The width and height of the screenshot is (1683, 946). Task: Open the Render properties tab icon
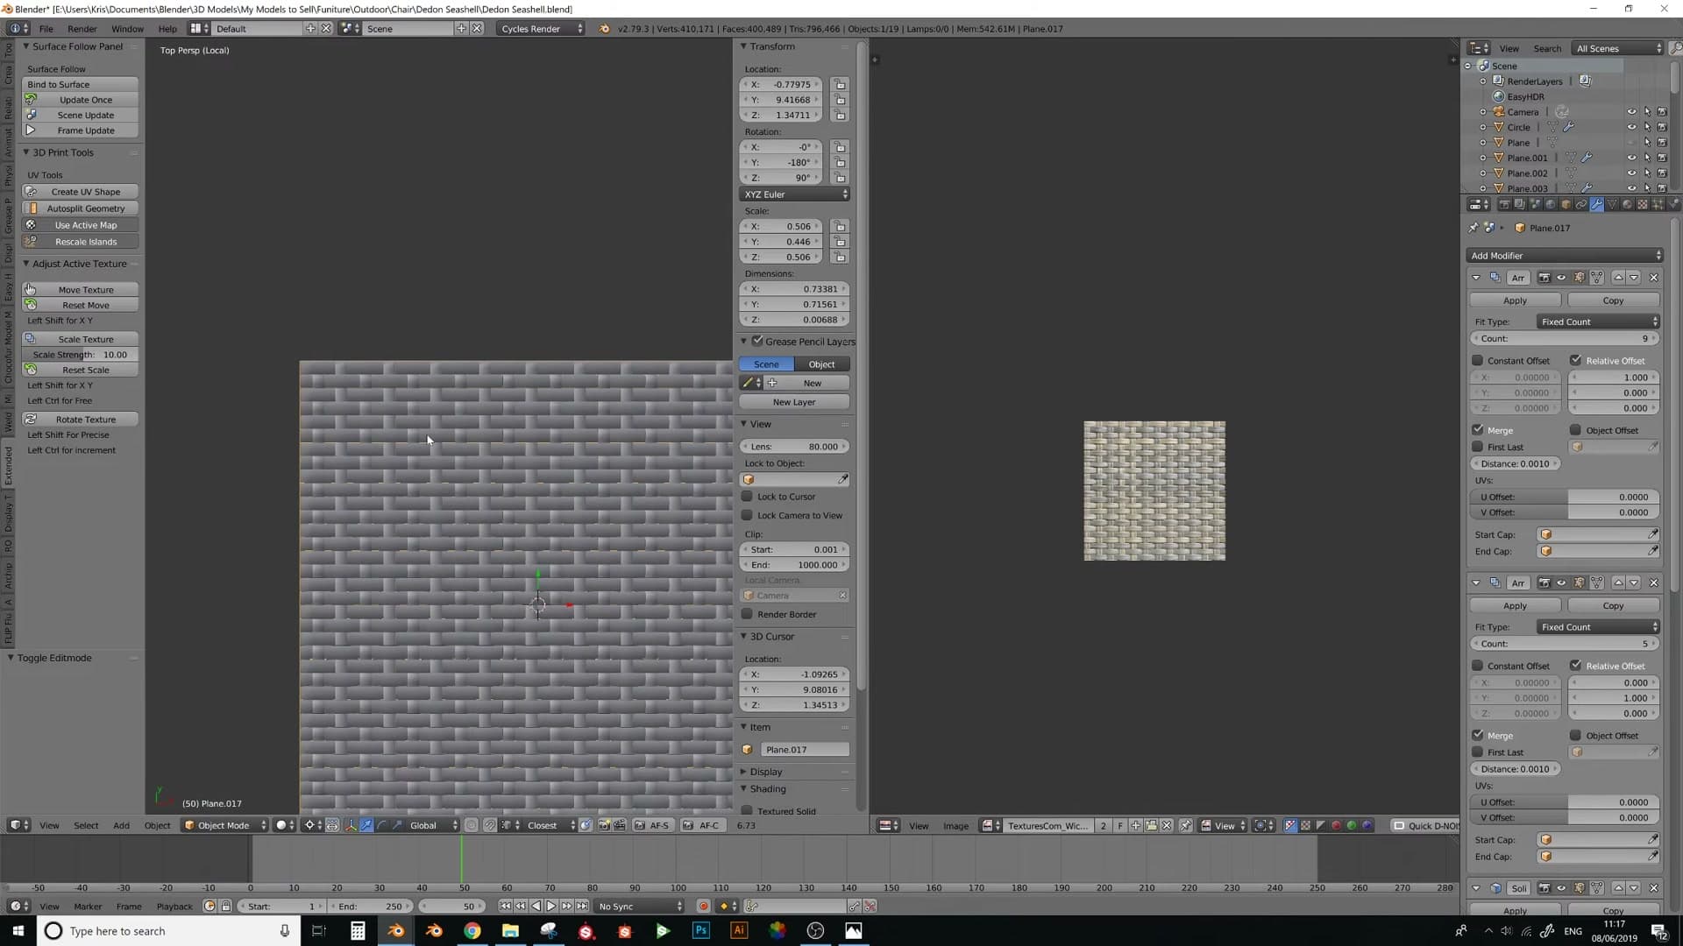click(1505, 204)
